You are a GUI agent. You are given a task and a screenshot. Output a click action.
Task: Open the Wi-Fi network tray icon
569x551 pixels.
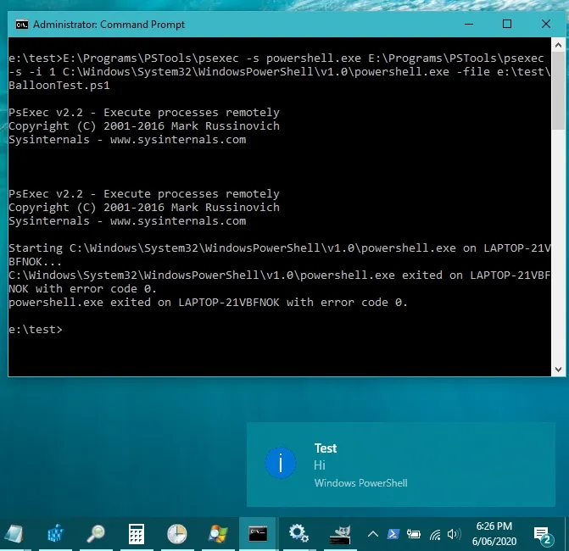435,534
